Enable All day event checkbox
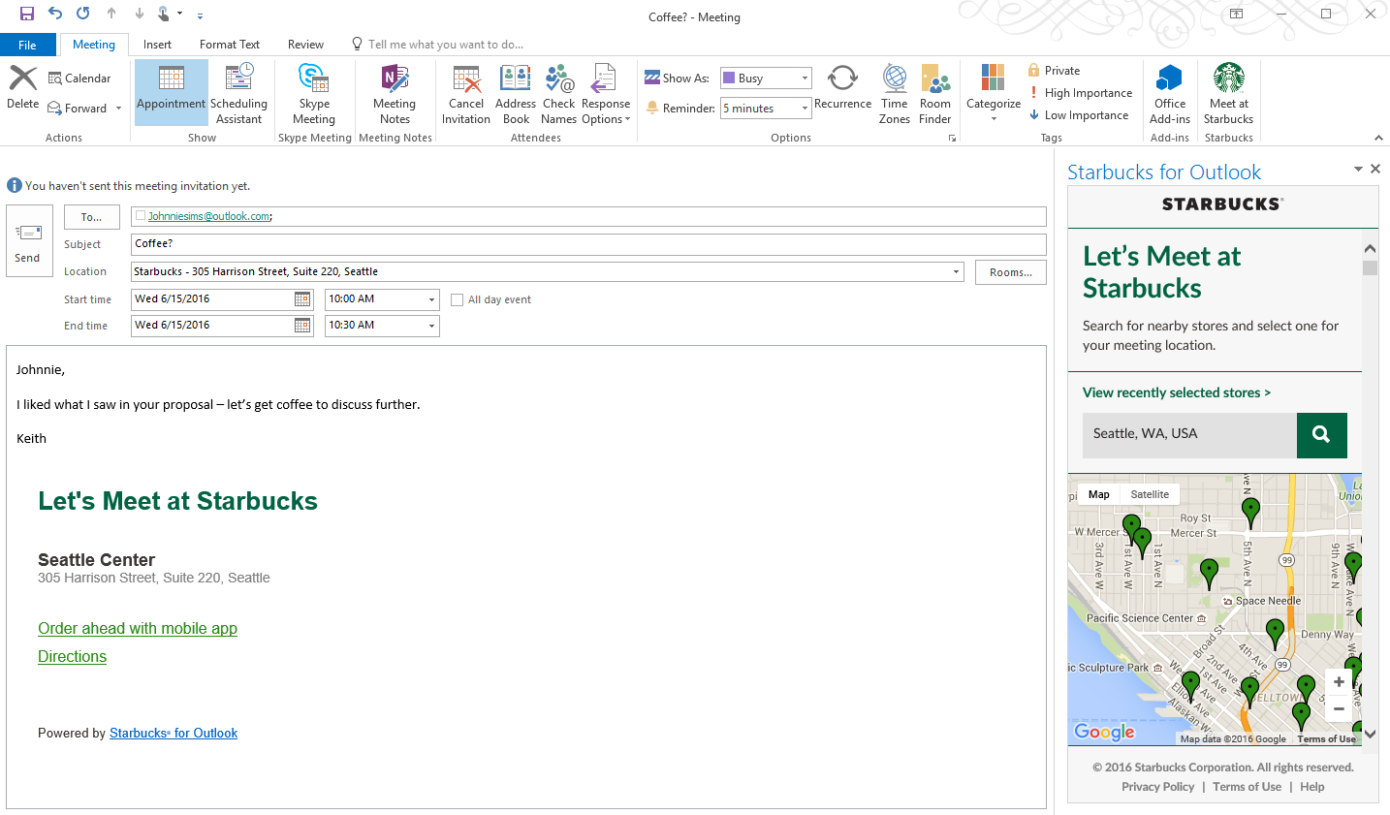Image resolution: width=1390 pixels, height=815 pixels. pyautogui.click(x=458, y=300)
